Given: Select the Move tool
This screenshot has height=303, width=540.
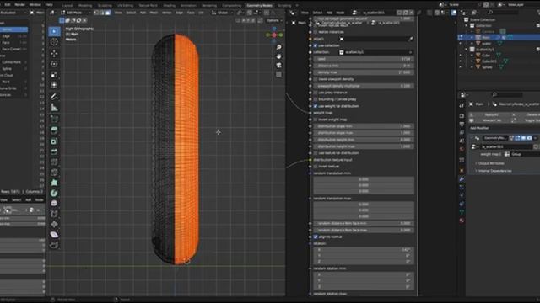Looking at the screenshot, I should (x=54, y=53).
